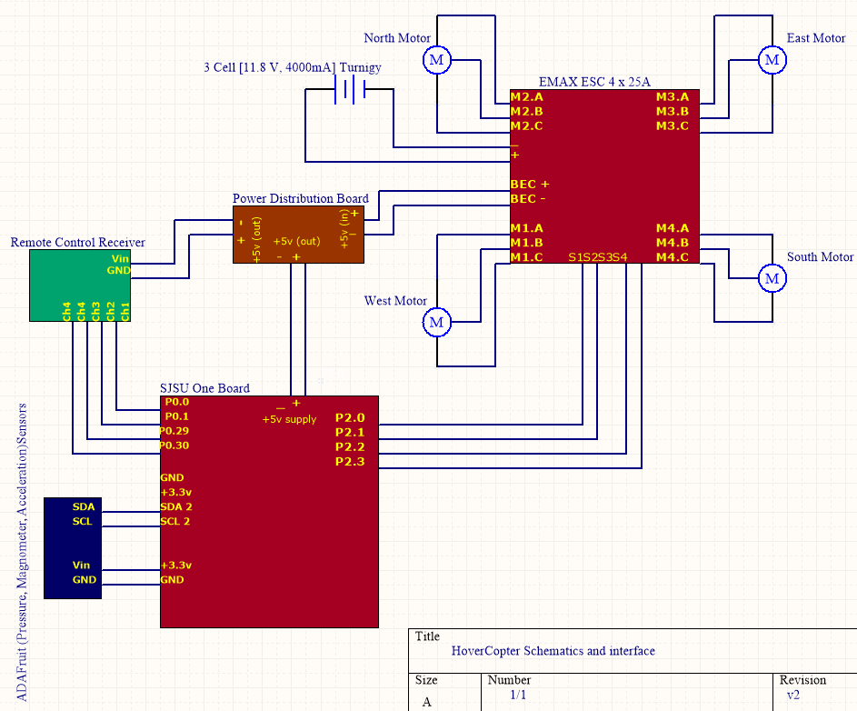Click the receiver 'Vin' pin
Image resolution: width=857 pixels, height=711 pixels.
(120, 259)
